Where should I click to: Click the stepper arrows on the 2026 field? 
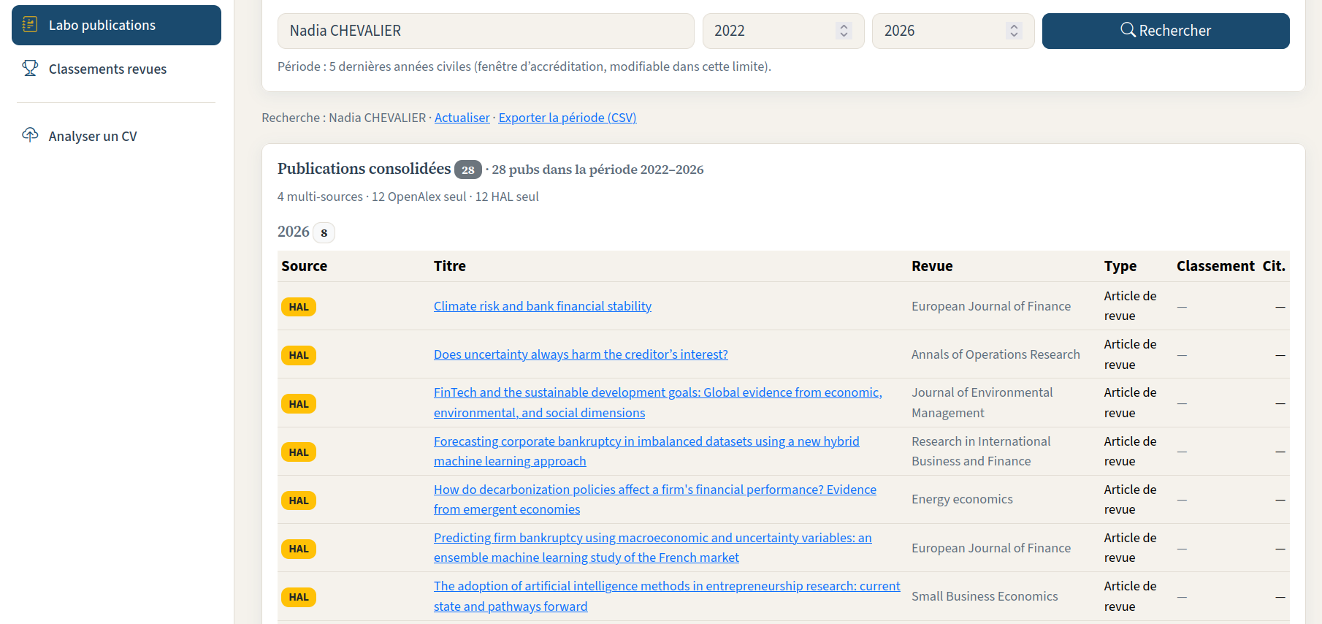1014,31
